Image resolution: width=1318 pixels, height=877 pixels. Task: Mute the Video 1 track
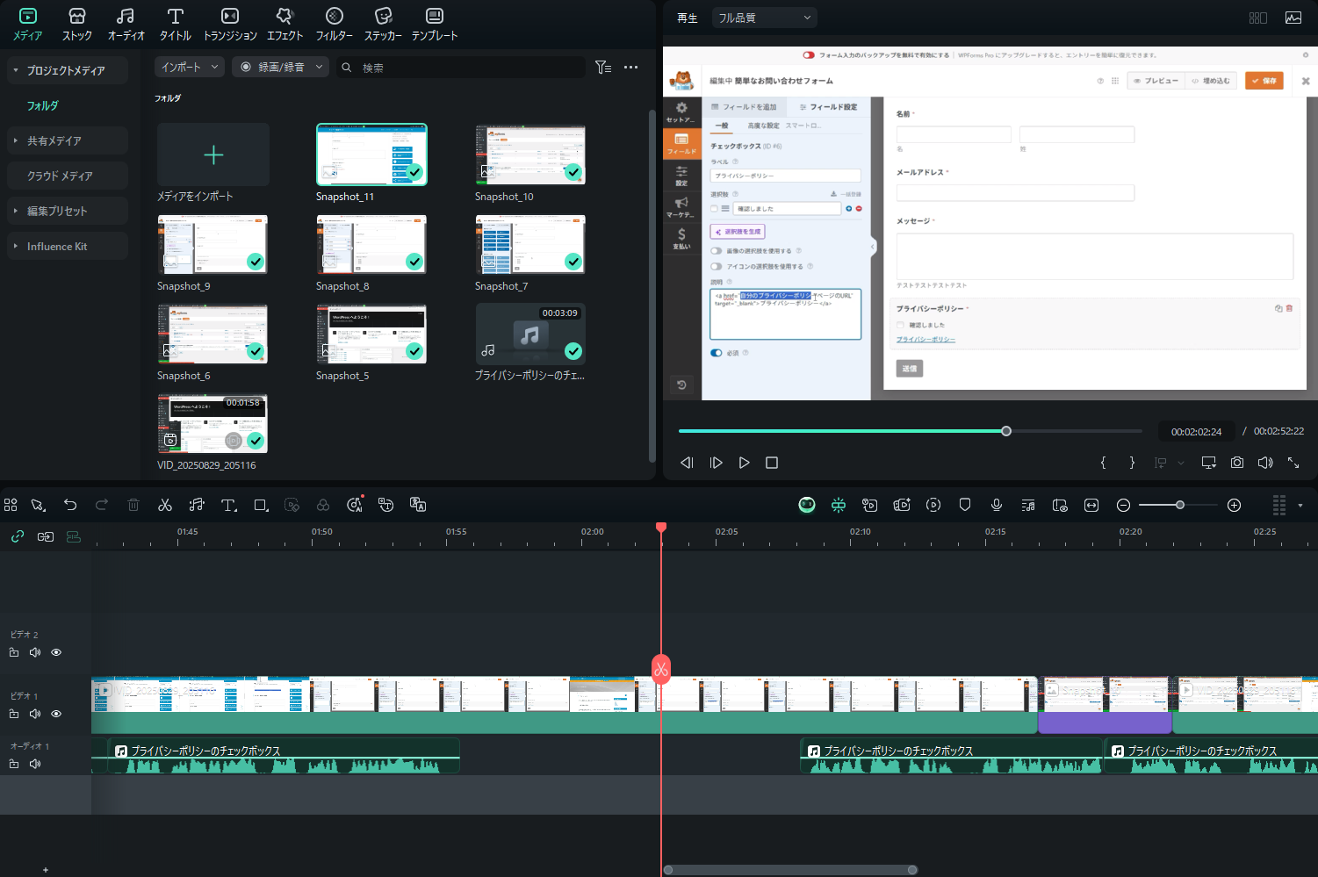[x=35, y=714]
